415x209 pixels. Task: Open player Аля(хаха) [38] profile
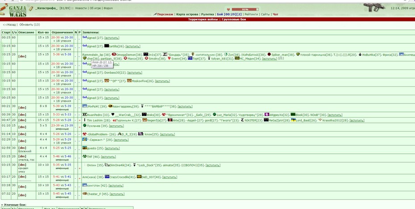pyautogui.click(x=93, y=177)
